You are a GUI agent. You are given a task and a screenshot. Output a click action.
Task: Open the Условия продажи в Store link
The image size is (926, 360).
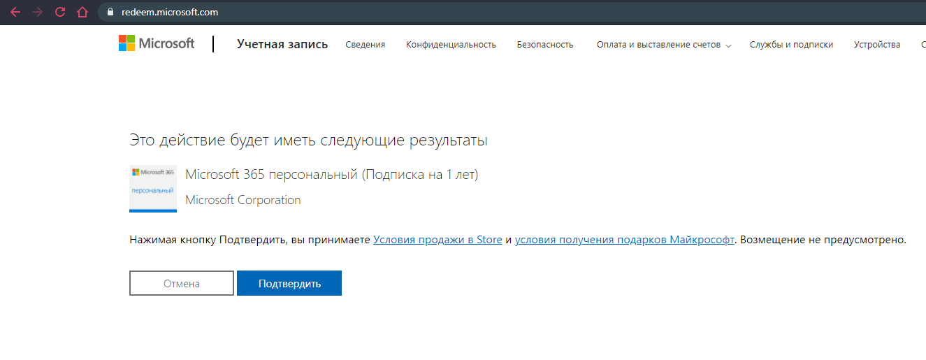437,240
